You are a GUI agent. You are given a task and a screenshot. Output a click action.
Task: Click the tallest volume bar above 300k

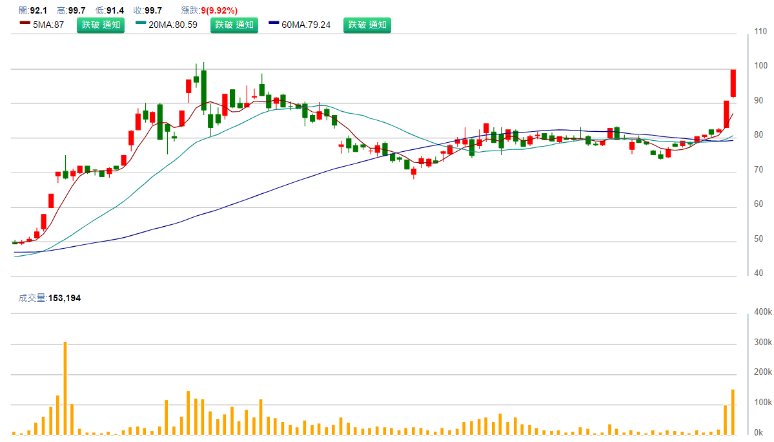[x=65, y=388]
